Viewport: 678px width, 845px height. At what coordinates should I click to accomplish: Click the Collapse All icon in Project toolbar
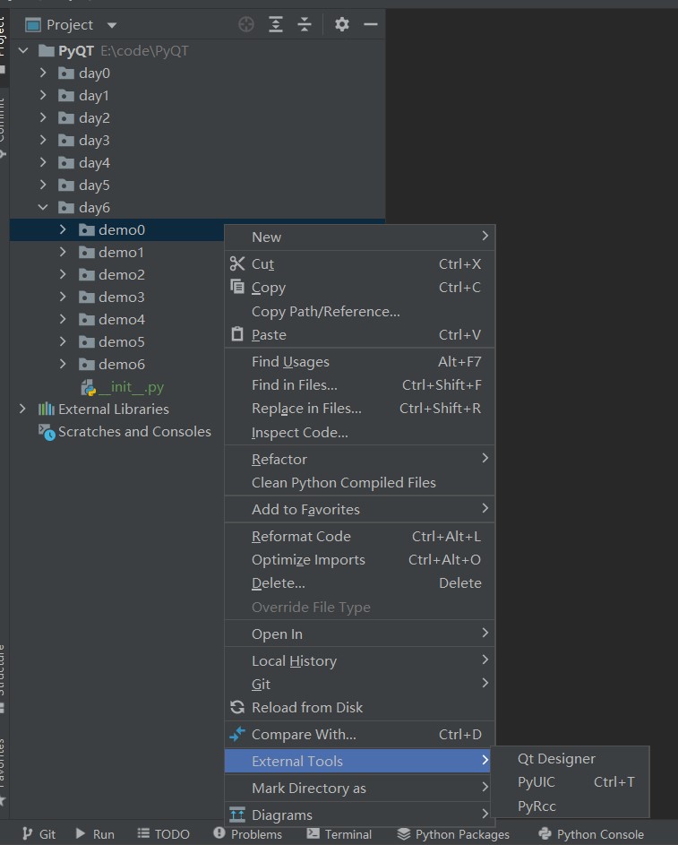coord(305,24)
